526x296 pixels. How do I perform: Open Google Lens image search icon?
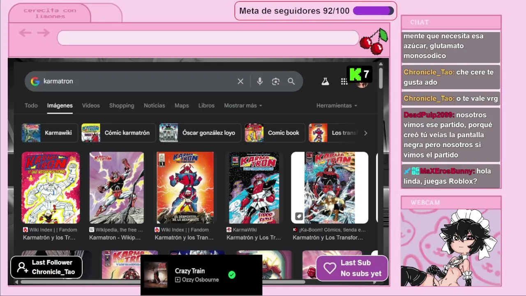[x=276, y=81]
